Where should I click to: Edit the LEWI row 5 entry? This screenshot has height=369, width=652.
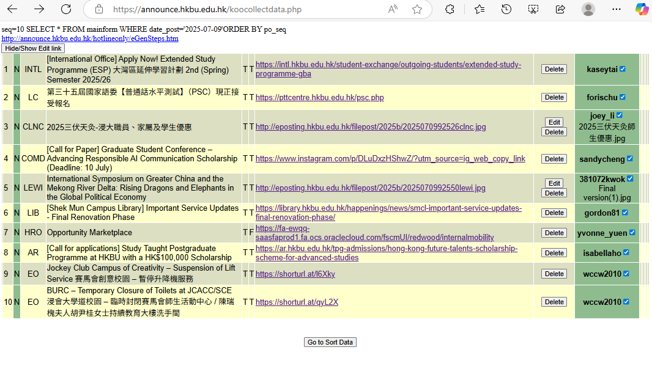(554, 183)
